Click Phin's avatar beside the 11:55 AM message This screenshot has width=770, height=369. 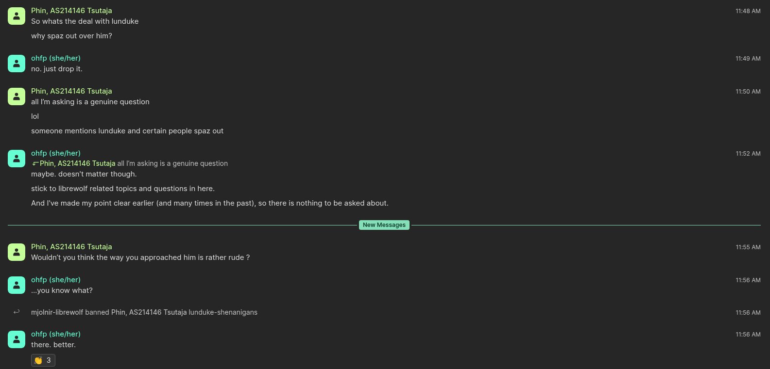(x=16, y=252)
